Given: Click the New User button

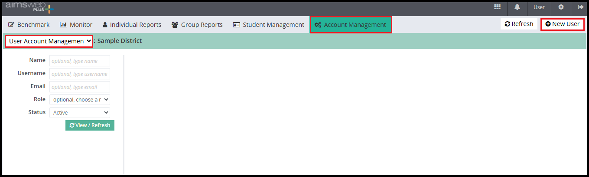Looking at the screenshot, I should tap(562, 24).
